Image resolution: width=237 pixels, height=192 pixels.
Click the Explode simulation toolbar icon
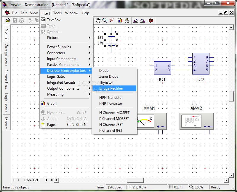click(x=127, y=20)
